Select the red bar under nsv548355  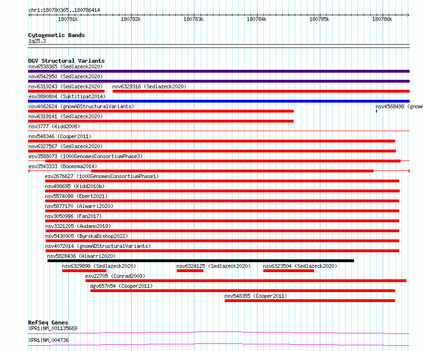click(x=310, y=301)
